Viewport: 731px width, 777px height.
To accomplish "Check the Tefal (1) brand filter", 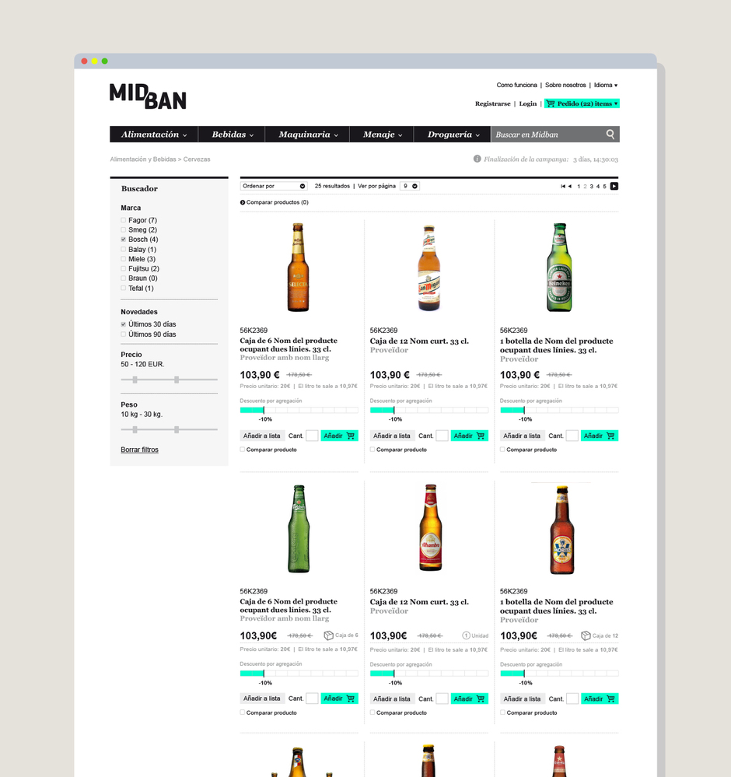I will 124,288.
